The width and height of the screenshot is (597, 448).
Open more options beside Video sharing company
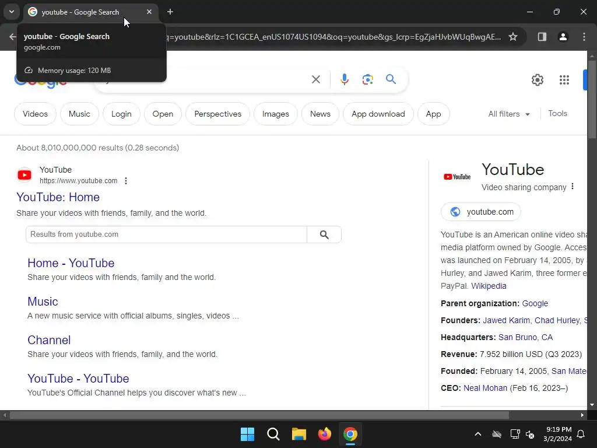573,187
